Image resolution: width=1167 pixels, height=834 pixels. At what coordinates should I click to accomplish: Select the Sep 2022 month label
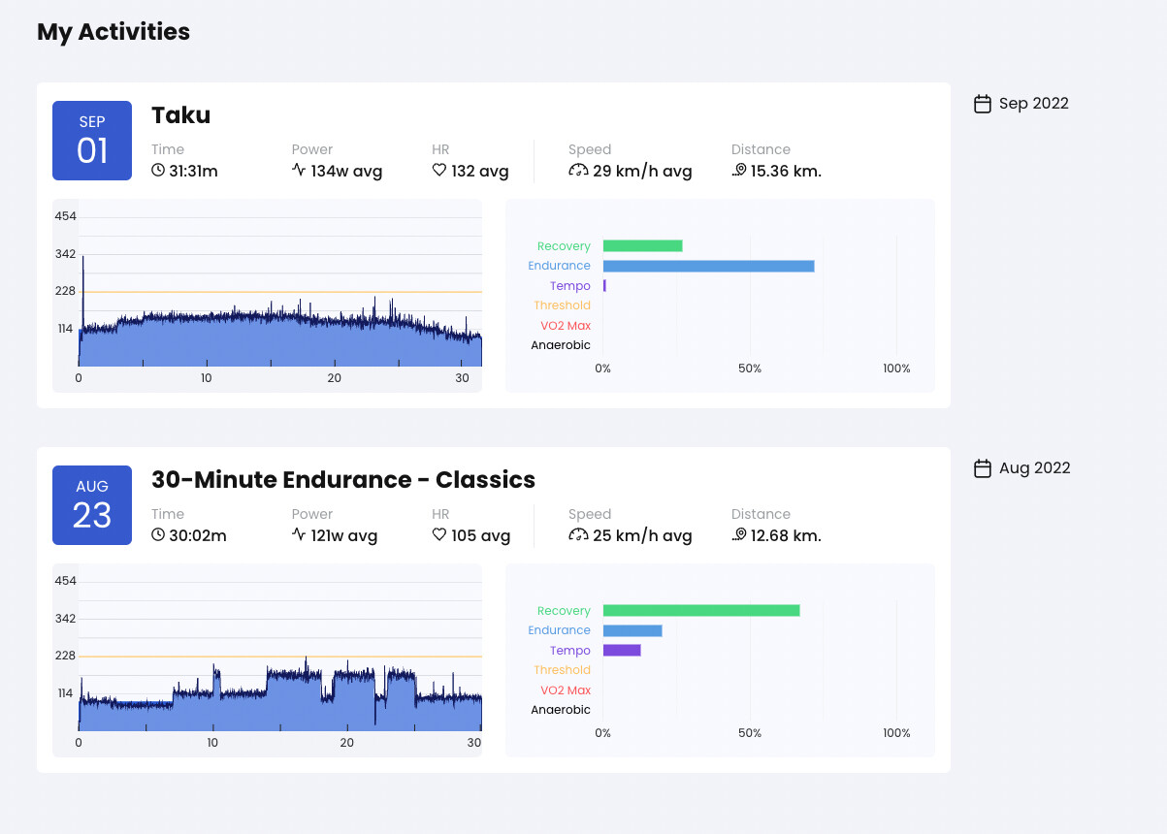[x=1034, y=104]
